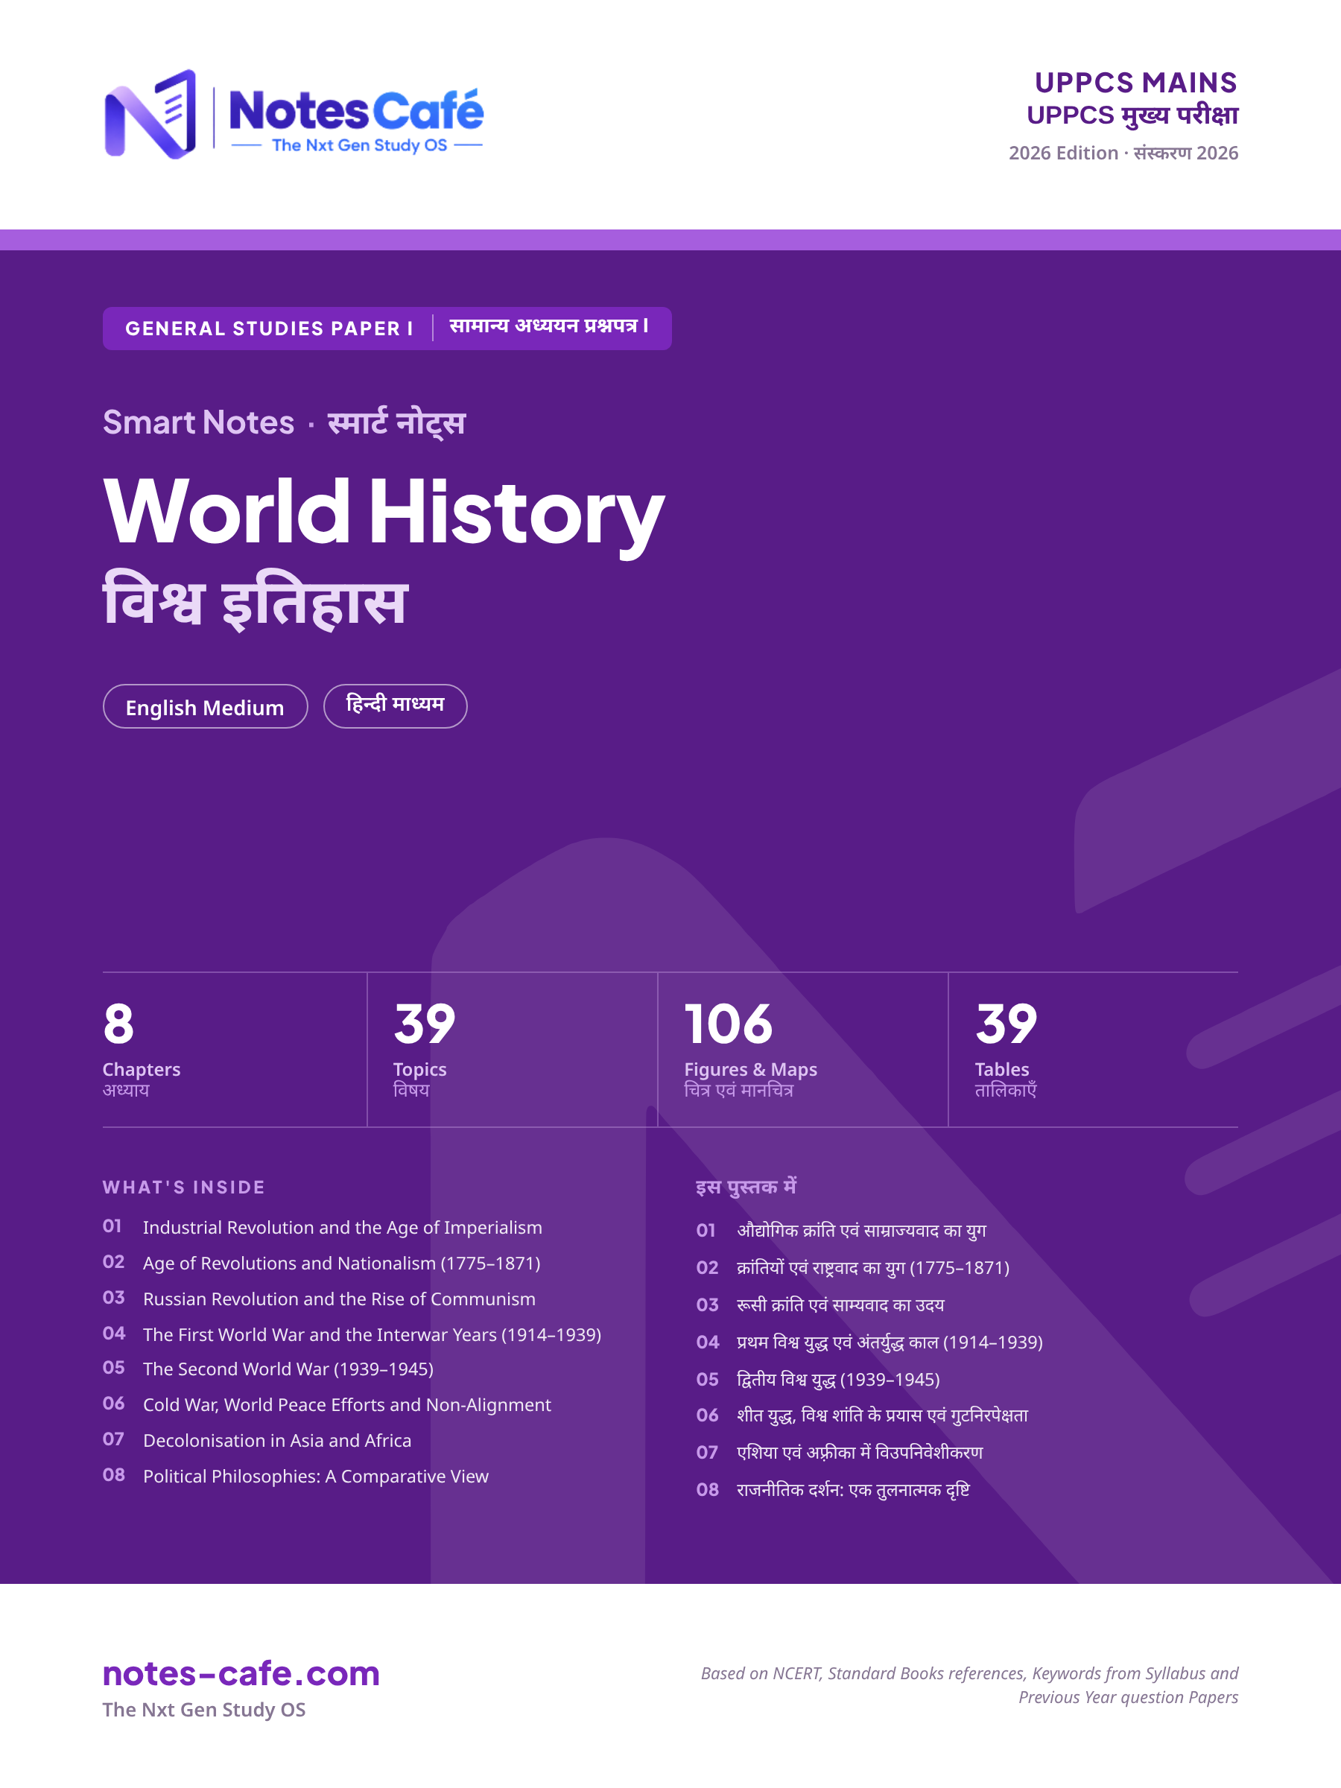Click the UPPCS MAINS heading
The image size is (1341, 1788).
[x=1135, y=83]
